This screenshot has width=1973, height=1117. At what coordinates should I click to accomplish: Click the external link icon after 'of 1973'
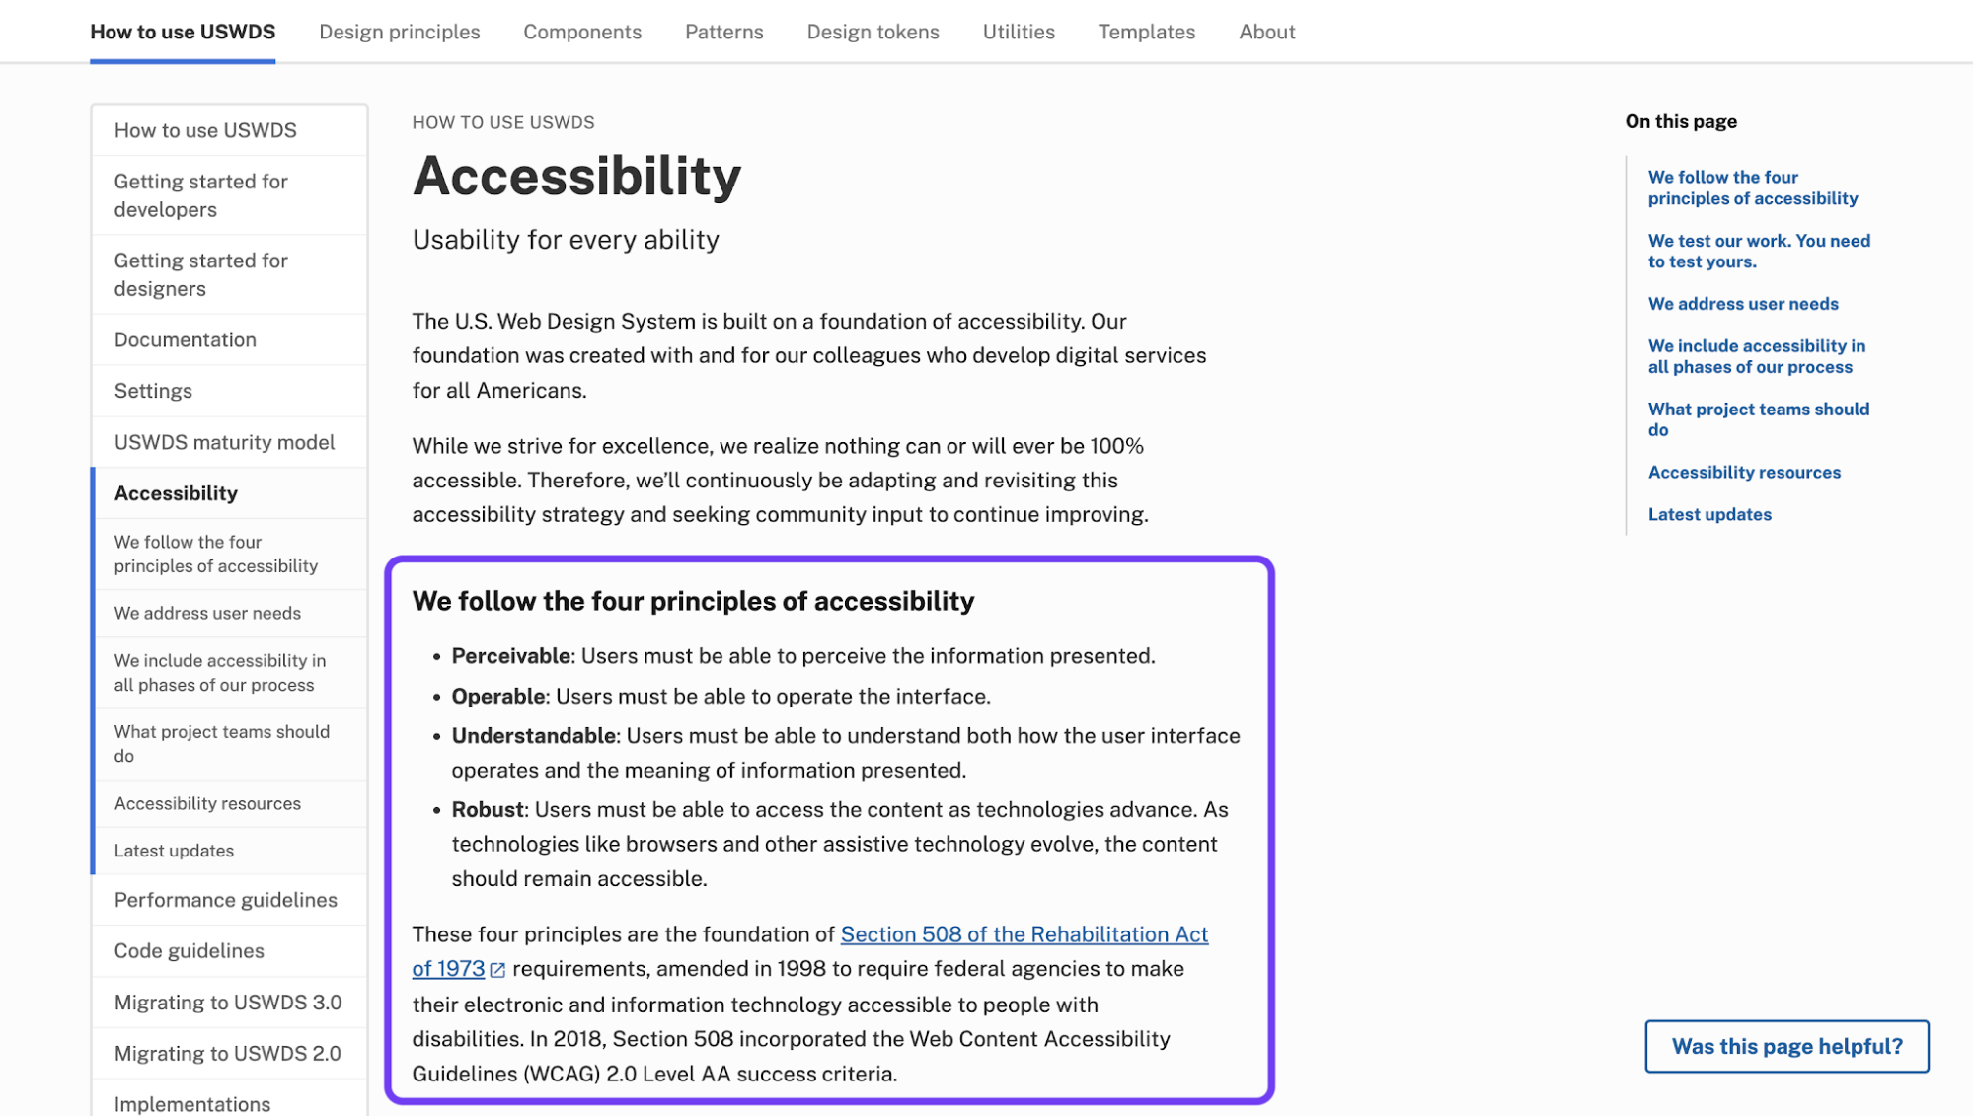click(498, 970)
